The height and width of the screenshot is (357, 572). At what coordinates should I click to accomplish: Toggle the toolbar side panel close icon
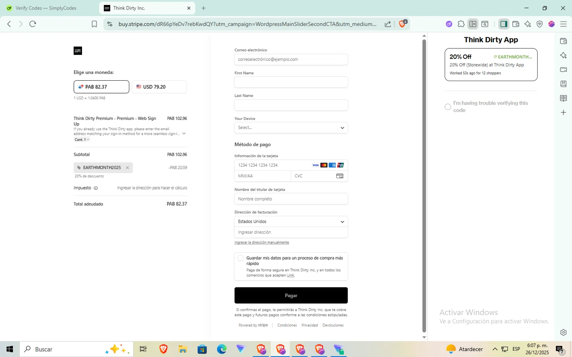pos(473,24)
